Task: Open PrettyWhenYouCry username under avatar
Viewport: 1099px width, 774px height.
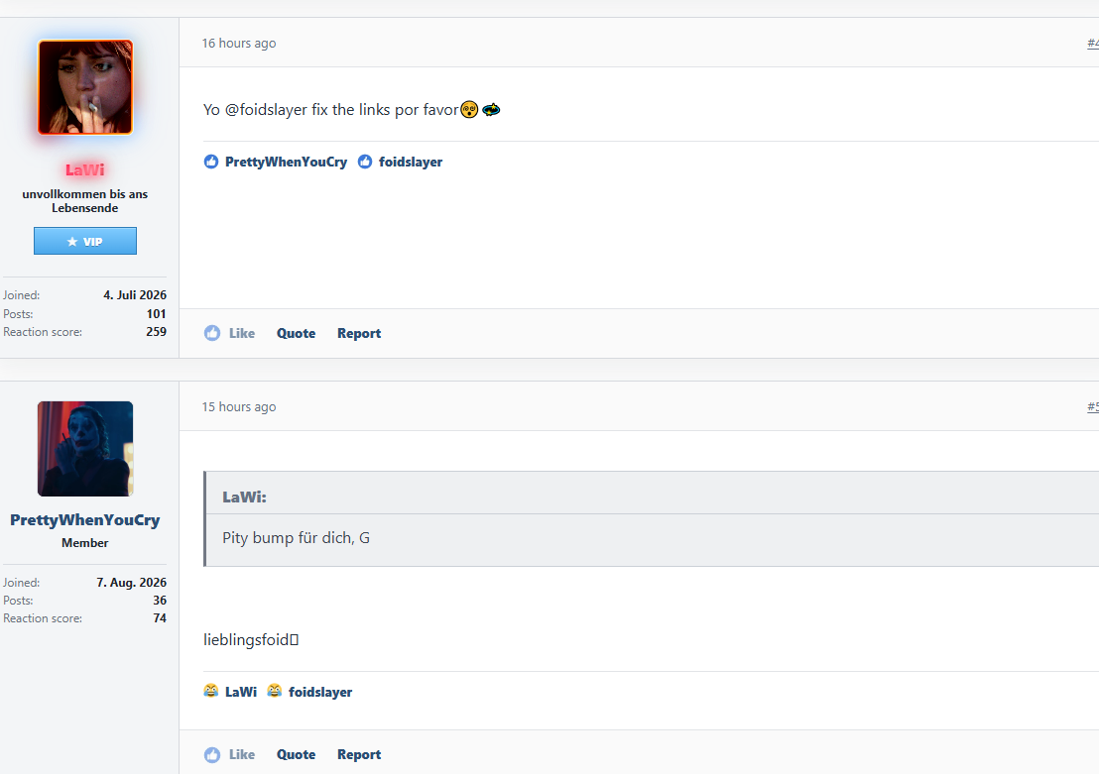Action: click(85, 519)
